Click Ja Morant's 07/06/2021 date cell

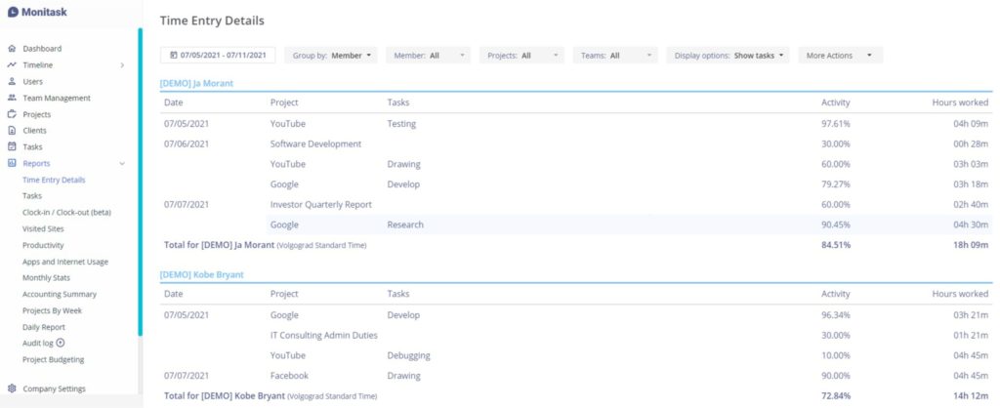point(187,144)
